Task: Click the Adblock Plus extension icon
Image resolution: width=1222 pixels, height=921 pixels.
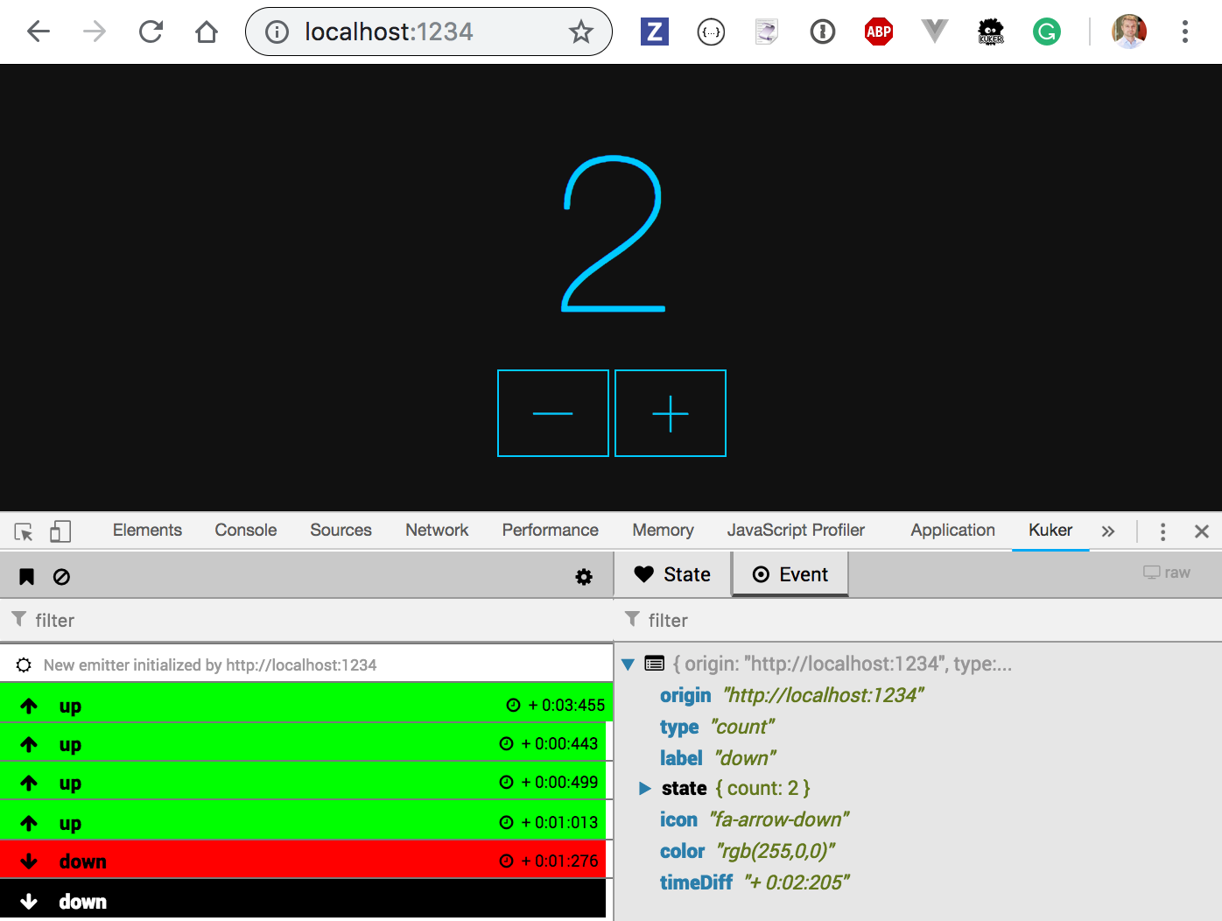Action: point(878,32)
